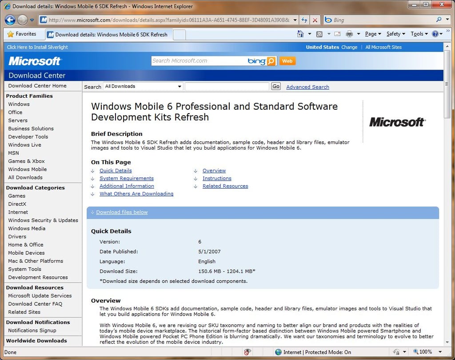Open Microsoft Update Services sidebar link
The height and width of the screenshot is (360, 455).
click(x=40, y=296)
